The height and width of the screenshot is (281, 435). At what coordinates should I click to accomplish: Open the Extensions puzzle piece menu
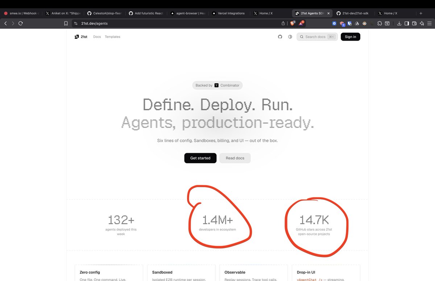tap(380, 23)
